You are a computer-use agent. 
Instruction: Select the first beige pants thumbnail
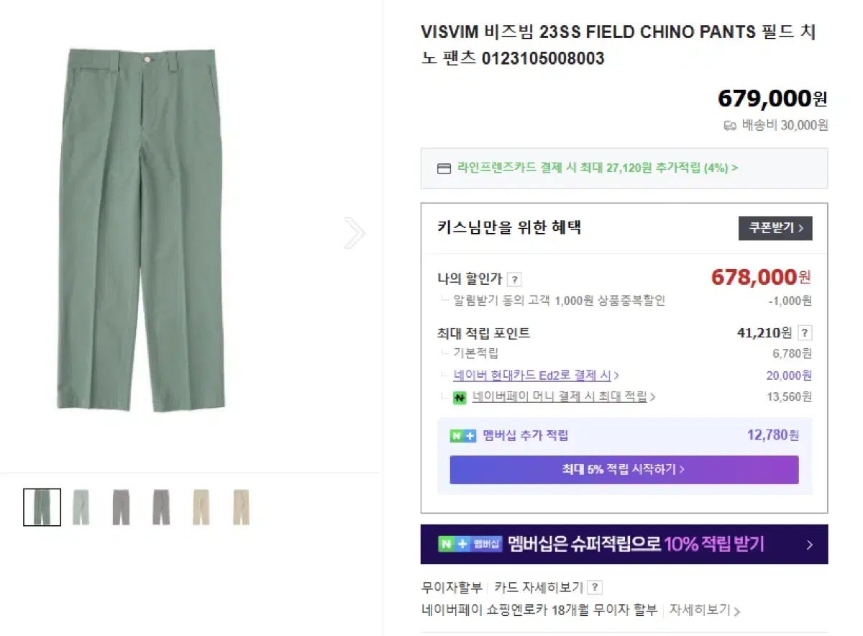(201, 507)
